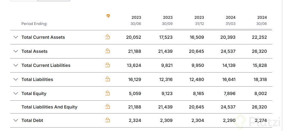Viewport: 283px width, 131px height.
Task: Expand the Total Liabilities row chevron
Action: point(16,79)
